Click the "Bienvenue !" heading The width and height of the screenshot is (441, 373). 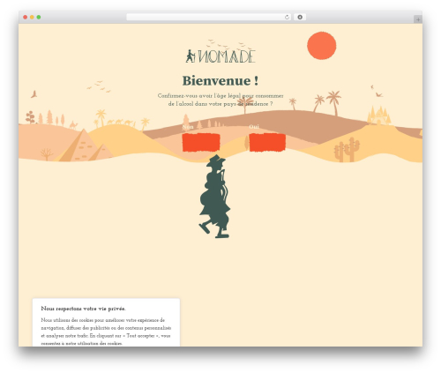tap(220, 81)
